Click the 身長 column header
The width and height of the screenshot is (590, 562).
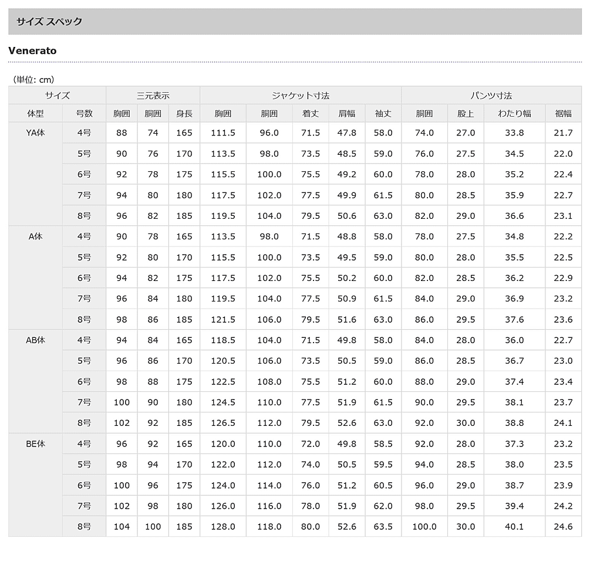tap(184, 113)
